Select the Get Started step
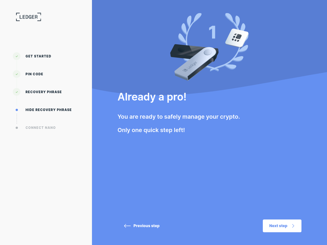The height and width of the screenshot is (245, 327). pos(38,56)
